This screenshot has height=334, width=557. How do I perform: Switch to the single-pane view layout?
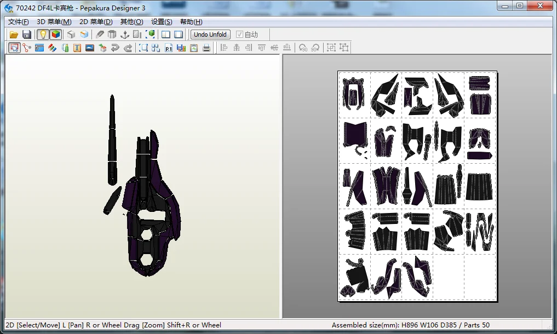click(x=179, y=34)
